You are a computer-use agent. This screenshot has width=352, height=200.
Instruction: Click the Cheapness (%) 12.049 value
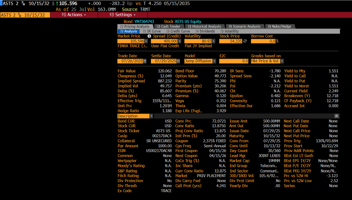click(166, 76)
